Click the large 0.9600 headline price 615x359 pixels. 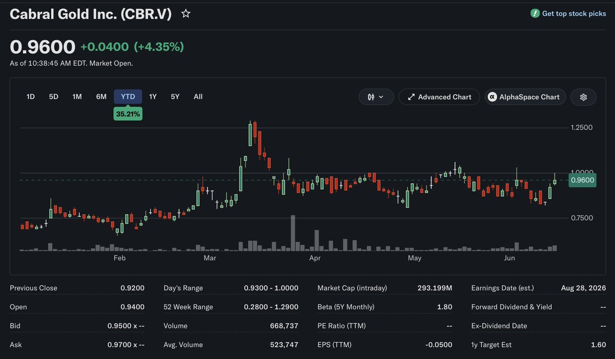click(43, 47)
